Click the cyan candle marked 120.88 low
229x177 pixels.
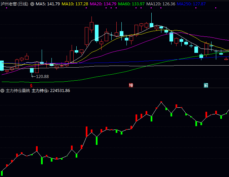[x=32, y=70]
